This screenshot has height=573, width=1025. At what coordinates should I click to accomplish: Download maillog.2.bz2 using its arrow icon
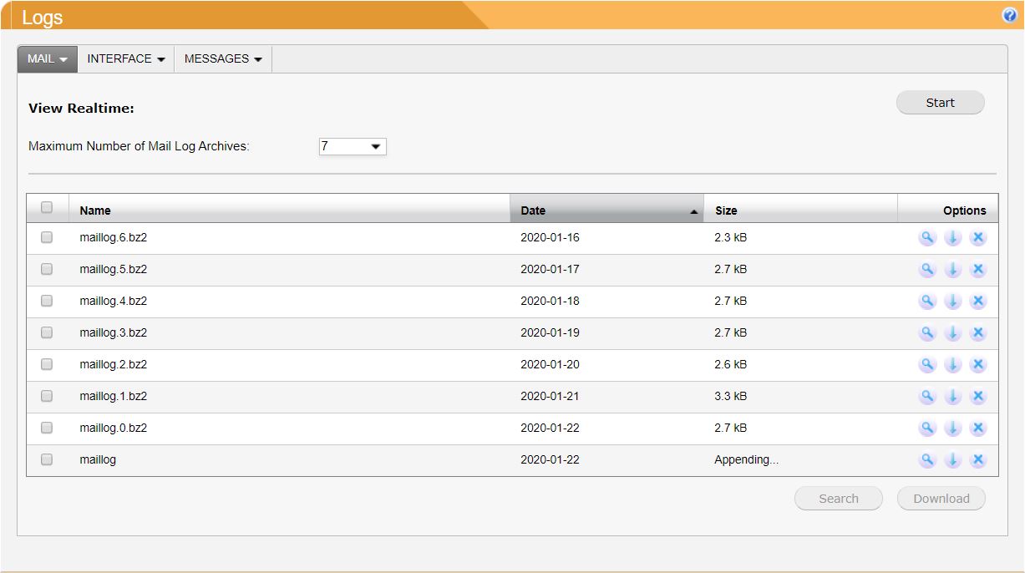952,365
